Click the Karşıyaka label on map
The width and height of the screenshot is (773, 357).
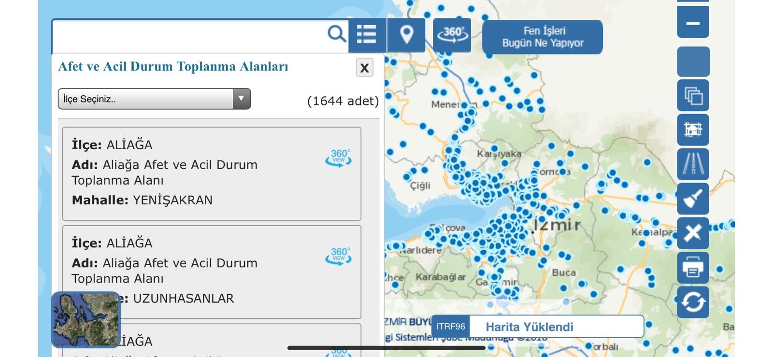(499, 154)
